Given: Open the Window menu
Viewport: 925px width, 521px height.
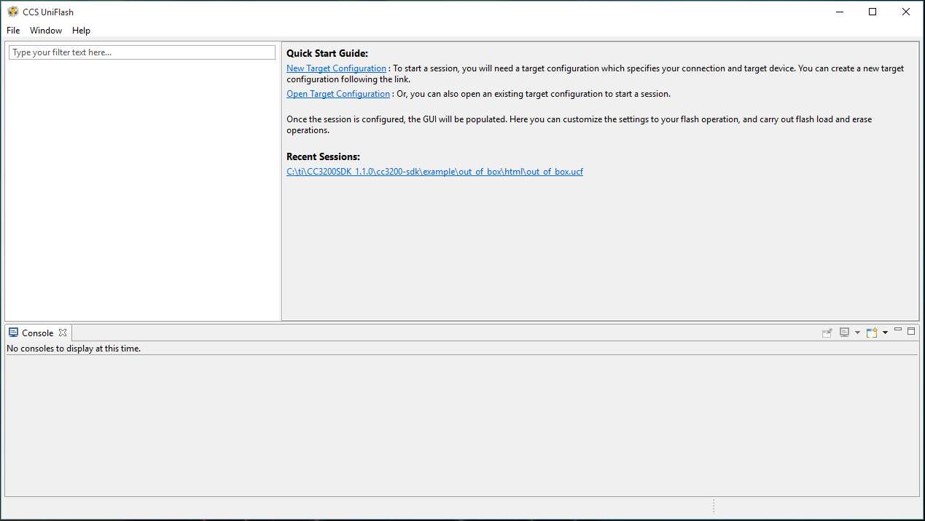Looking at the screenshot, I should pos(46,31).
